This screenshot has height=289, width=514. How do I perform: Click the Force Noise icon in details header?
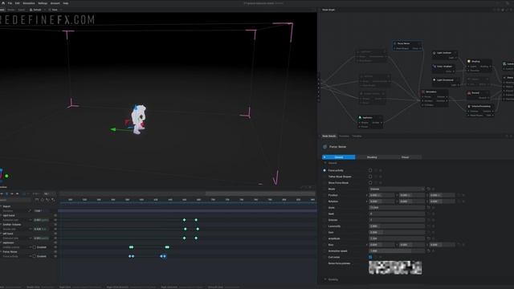coord(324,147)
